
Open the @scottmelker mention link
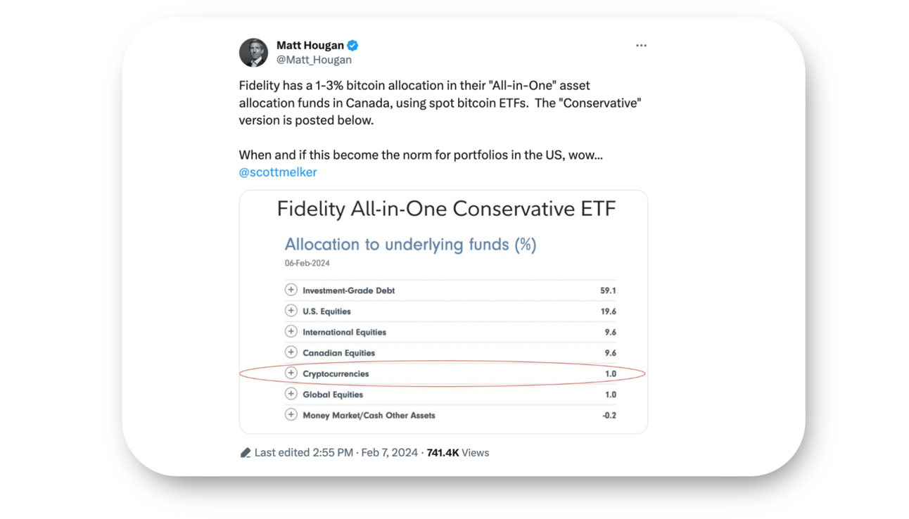[x=278, y=172]
